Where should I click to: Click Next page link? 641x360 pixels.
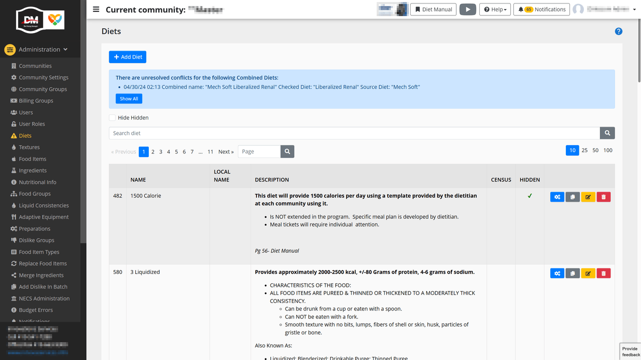tap(226, 152)
